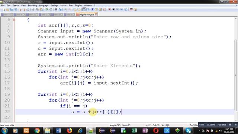Open the Edit menu
238x134 pixels.
tap(9, 6)
